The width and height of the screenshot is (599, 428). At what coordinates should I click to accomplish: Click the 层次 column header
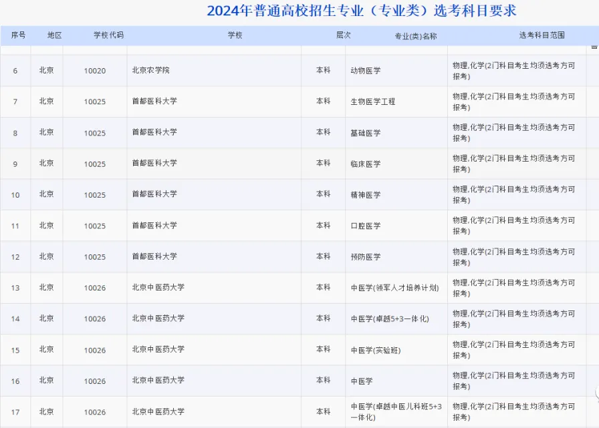(343, 35)
